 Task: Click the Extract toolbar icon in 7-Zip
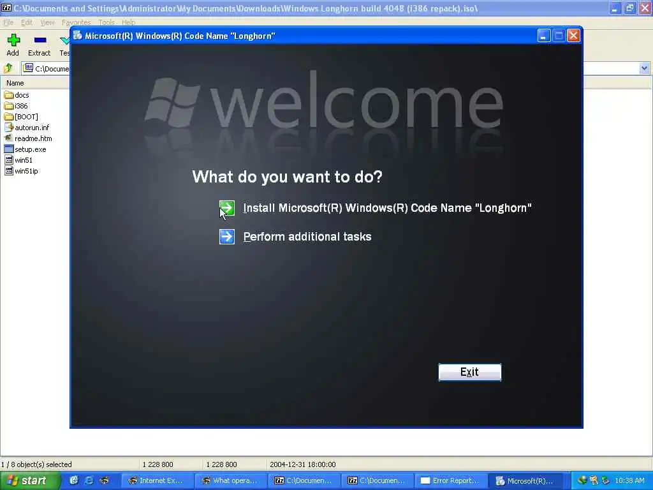[40, 40]
